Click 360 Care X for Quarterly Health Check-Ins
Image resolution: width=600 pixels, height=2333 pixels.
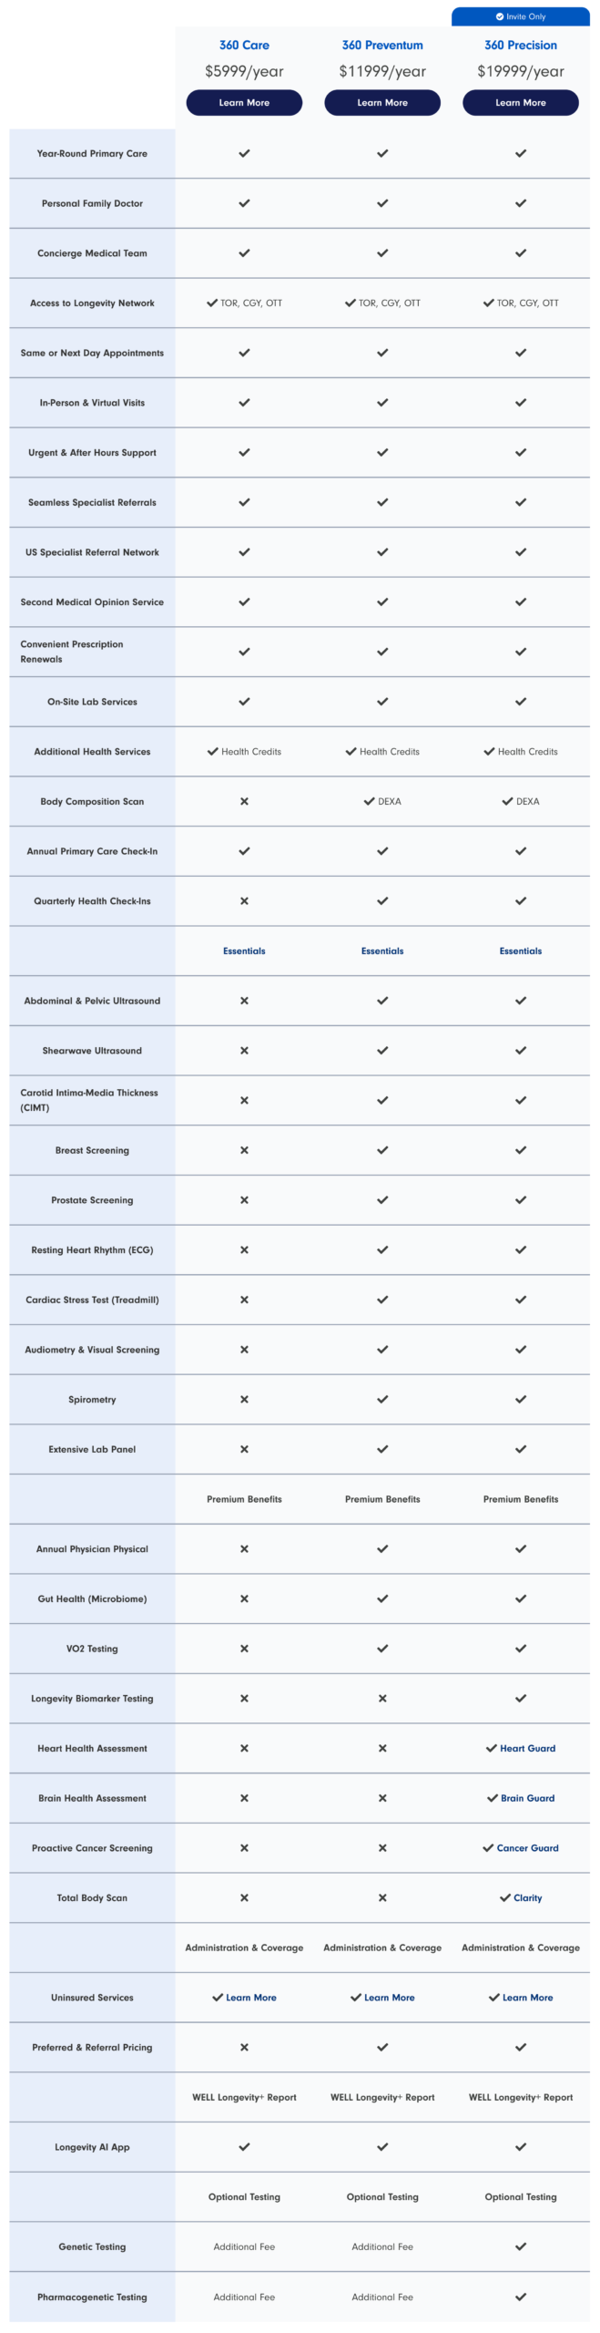point(244,901)
